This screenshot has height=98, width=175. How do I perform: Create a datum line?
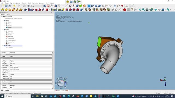tap(66, 6)
